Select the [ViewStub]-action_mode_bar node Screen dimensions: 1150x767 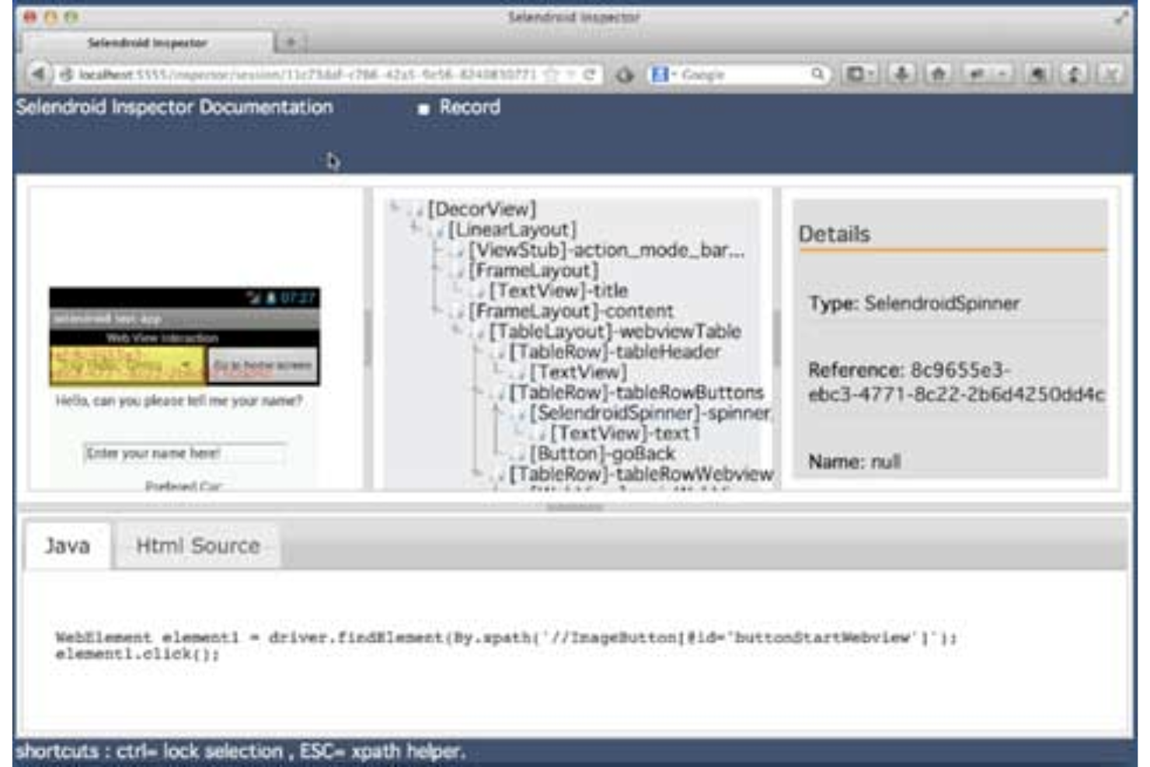[x=606, y=250]
